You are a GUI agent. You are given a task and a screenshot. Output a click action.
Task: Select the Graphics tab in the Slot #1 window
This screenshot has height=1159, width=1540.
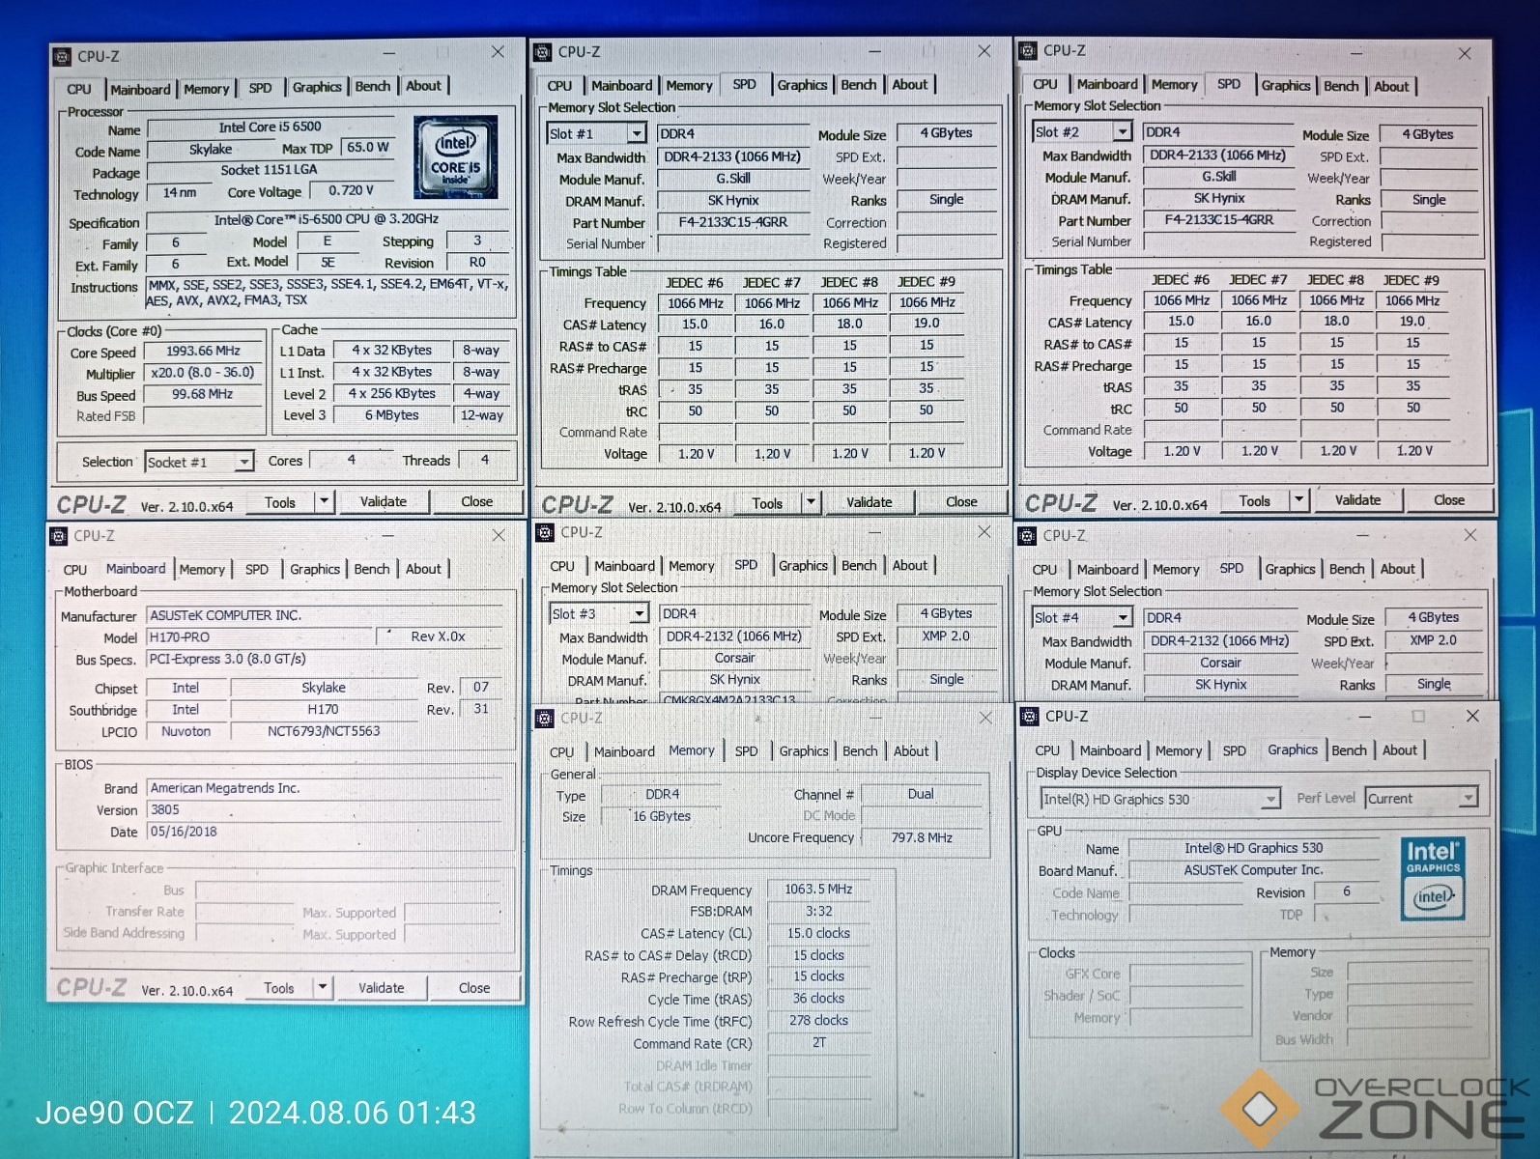[802, 85]
